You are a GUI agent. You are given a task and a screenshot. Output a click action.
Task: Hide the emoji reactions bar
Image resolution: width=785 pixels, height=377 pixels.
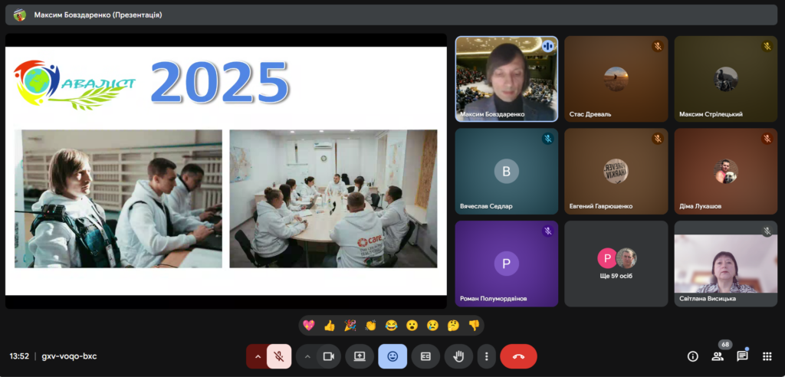[x=392, y=356]
